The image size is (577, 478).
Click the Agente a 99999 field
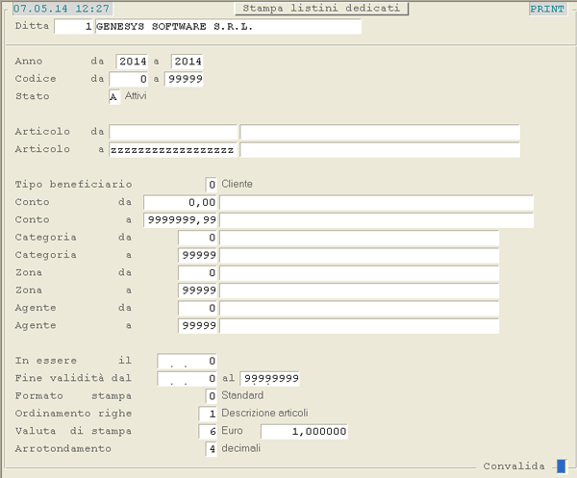click(197, 326)
